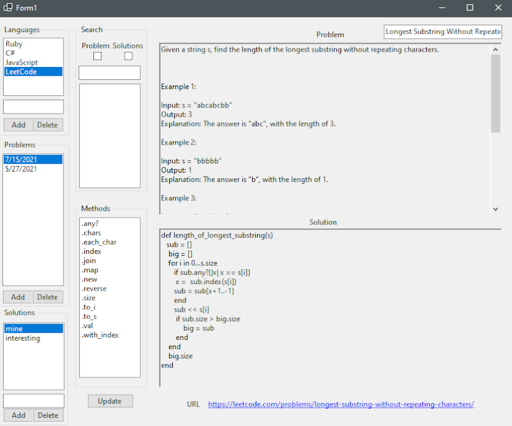Select the interesting solution entry
Image resolution: width=512 pixels, height=426 pixels.
click(x=23, y=338)
